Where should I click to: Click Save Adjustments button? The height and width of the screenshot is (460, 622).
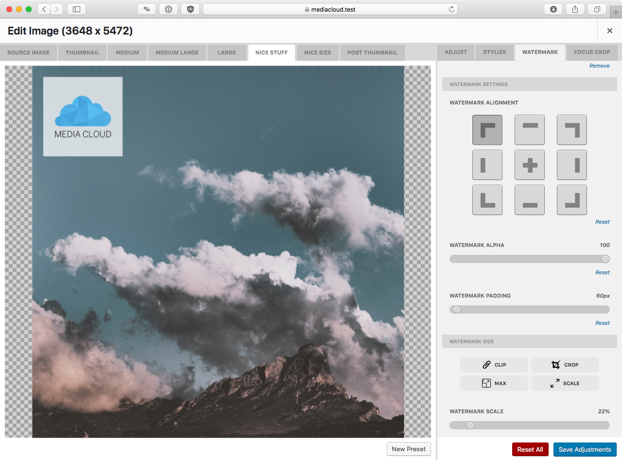coord(585,449)
